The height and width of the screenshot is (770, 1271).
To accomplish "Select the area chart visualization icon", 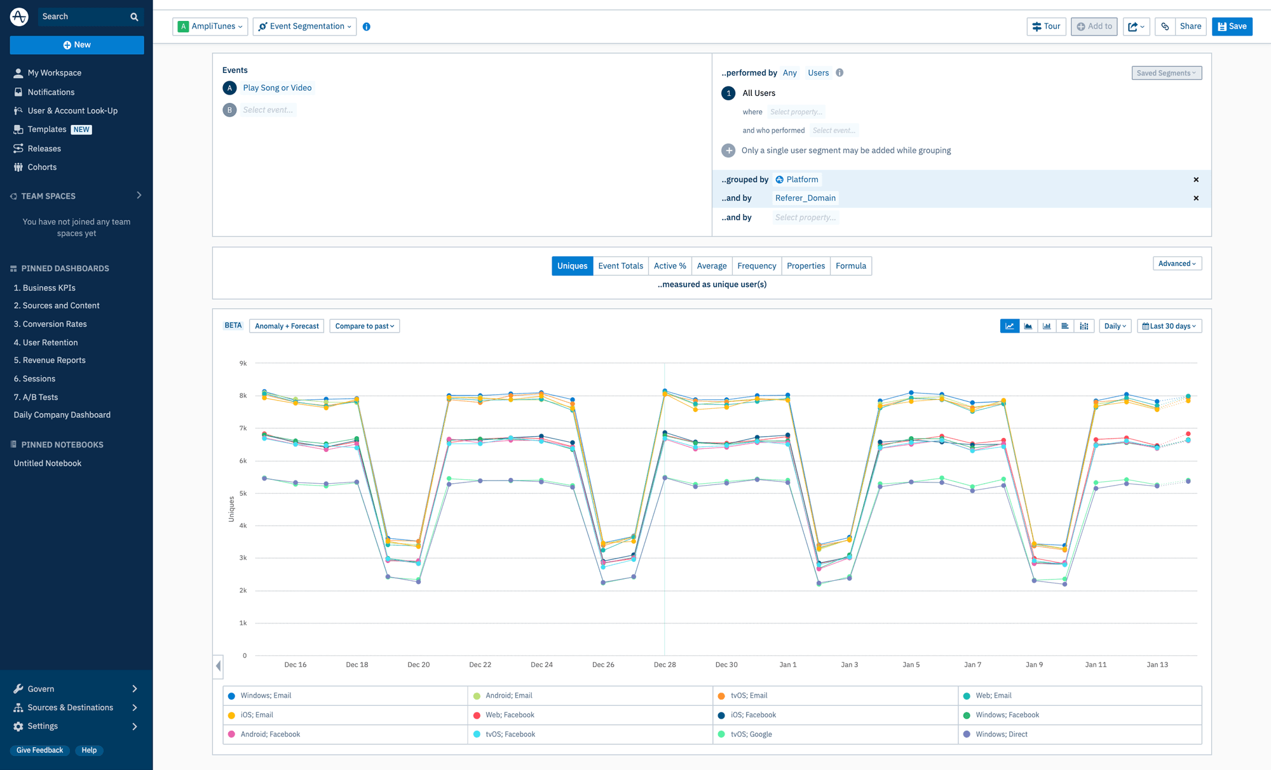I will click(1028, 326).
